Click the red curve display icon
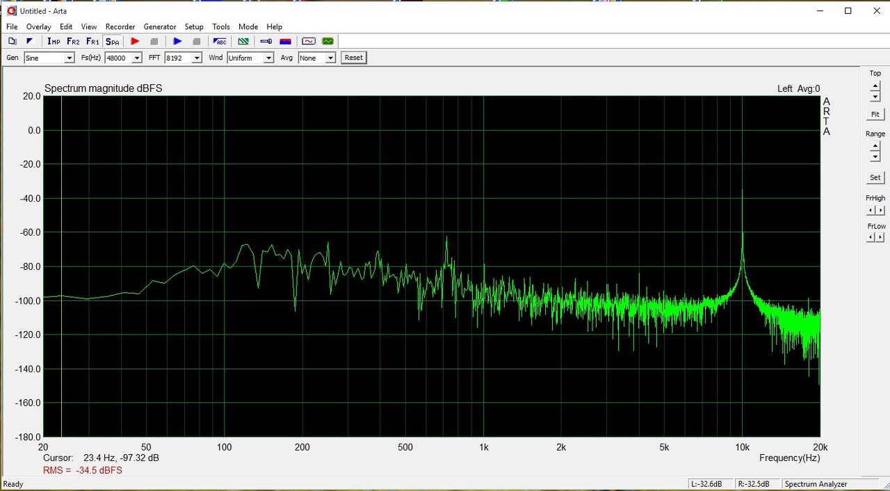The width and height of the screenshot is (890, 491). [x=308, y=42]
